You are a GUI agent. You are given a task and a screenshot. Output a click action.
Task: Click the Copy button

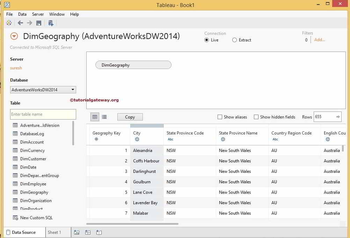pyautogui.click(x=130, y=117)
